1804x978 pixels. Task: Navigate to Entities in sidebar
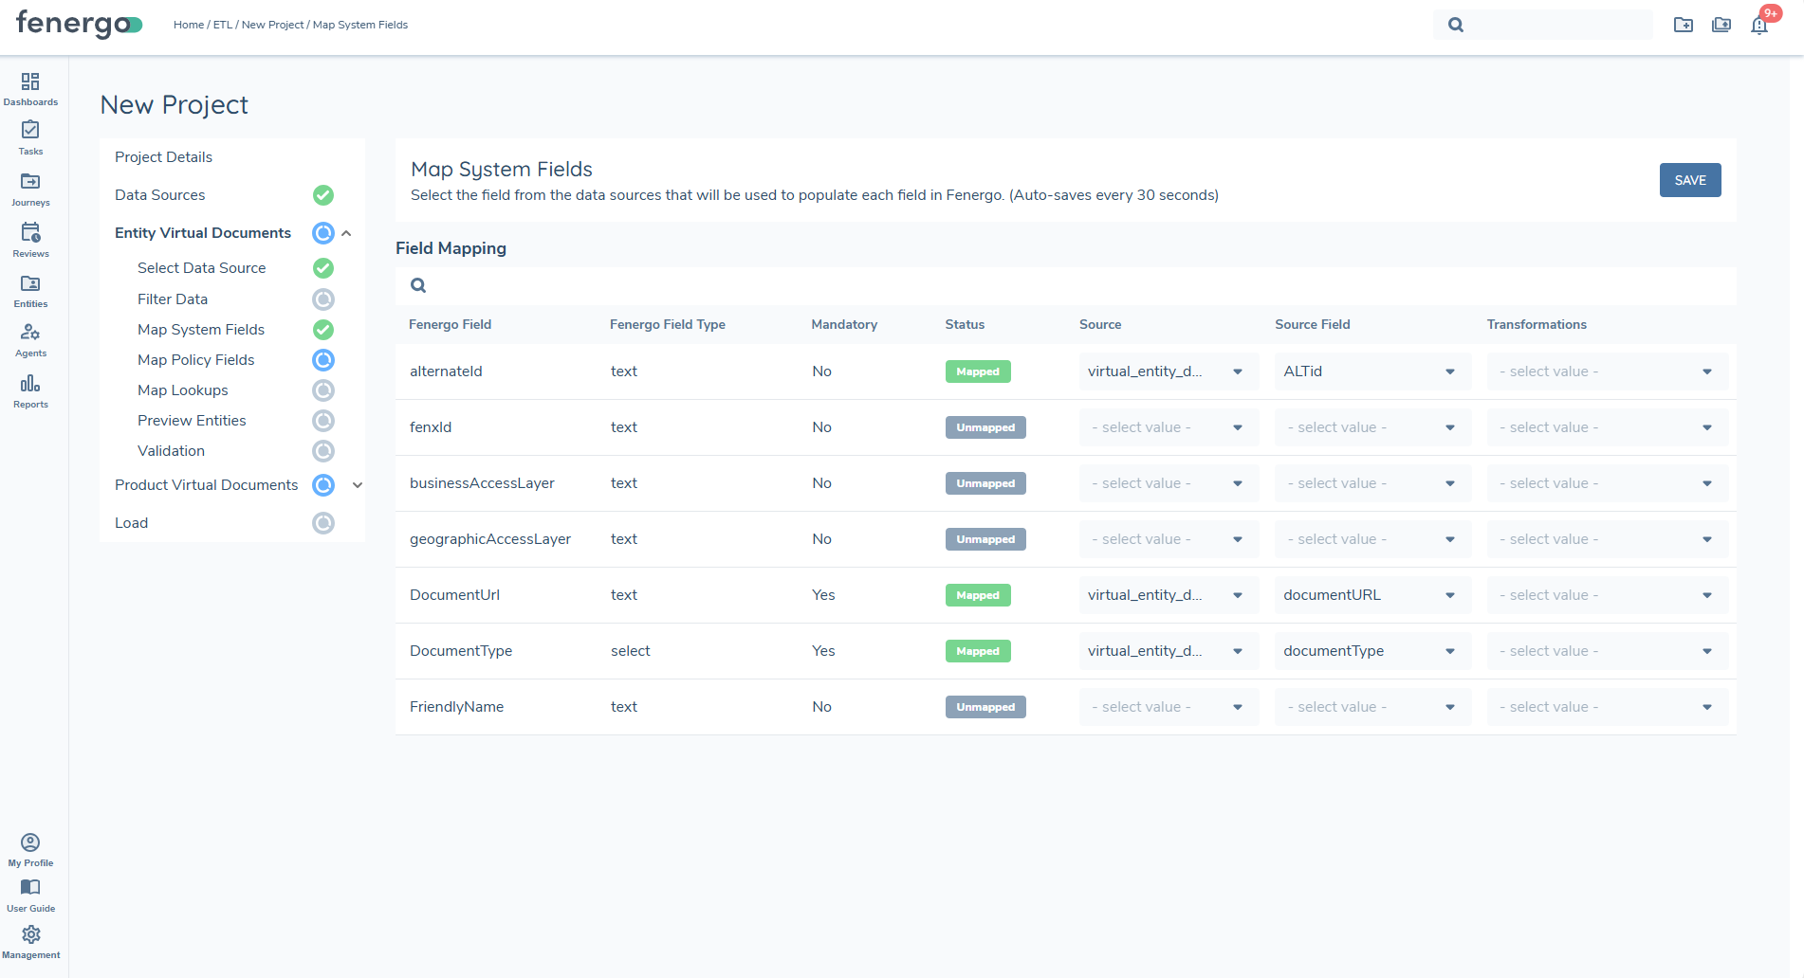(30, 291)
